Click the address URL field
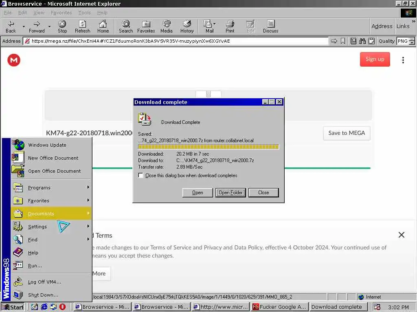This screenshot has width=417, height=312. pyautogui.click(x=176, y=41)
